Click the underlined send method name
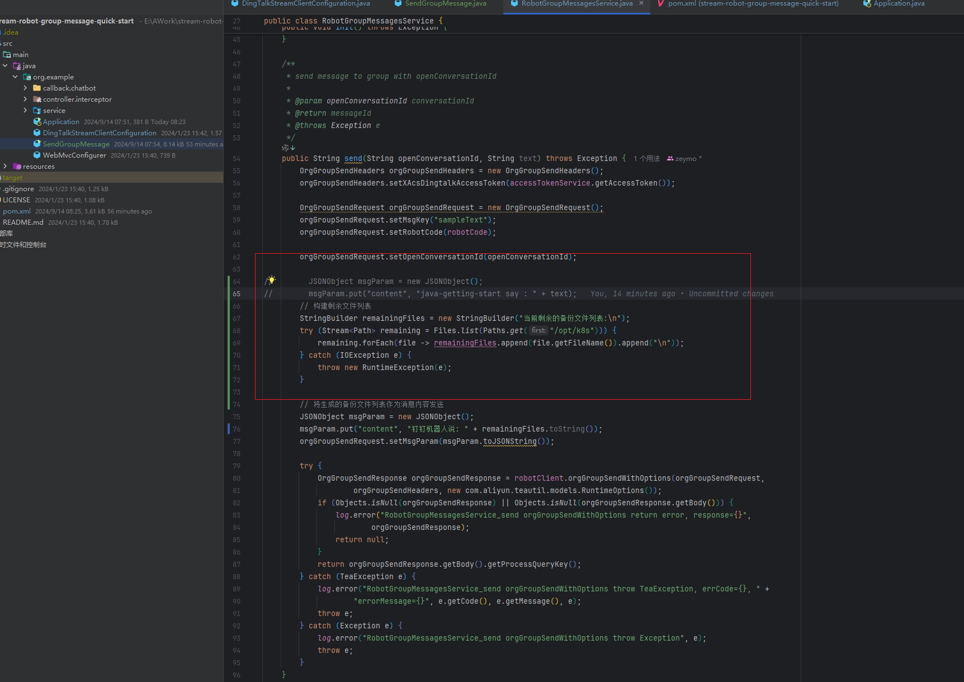This screenshot has height=682, width=964. point(353,159)
